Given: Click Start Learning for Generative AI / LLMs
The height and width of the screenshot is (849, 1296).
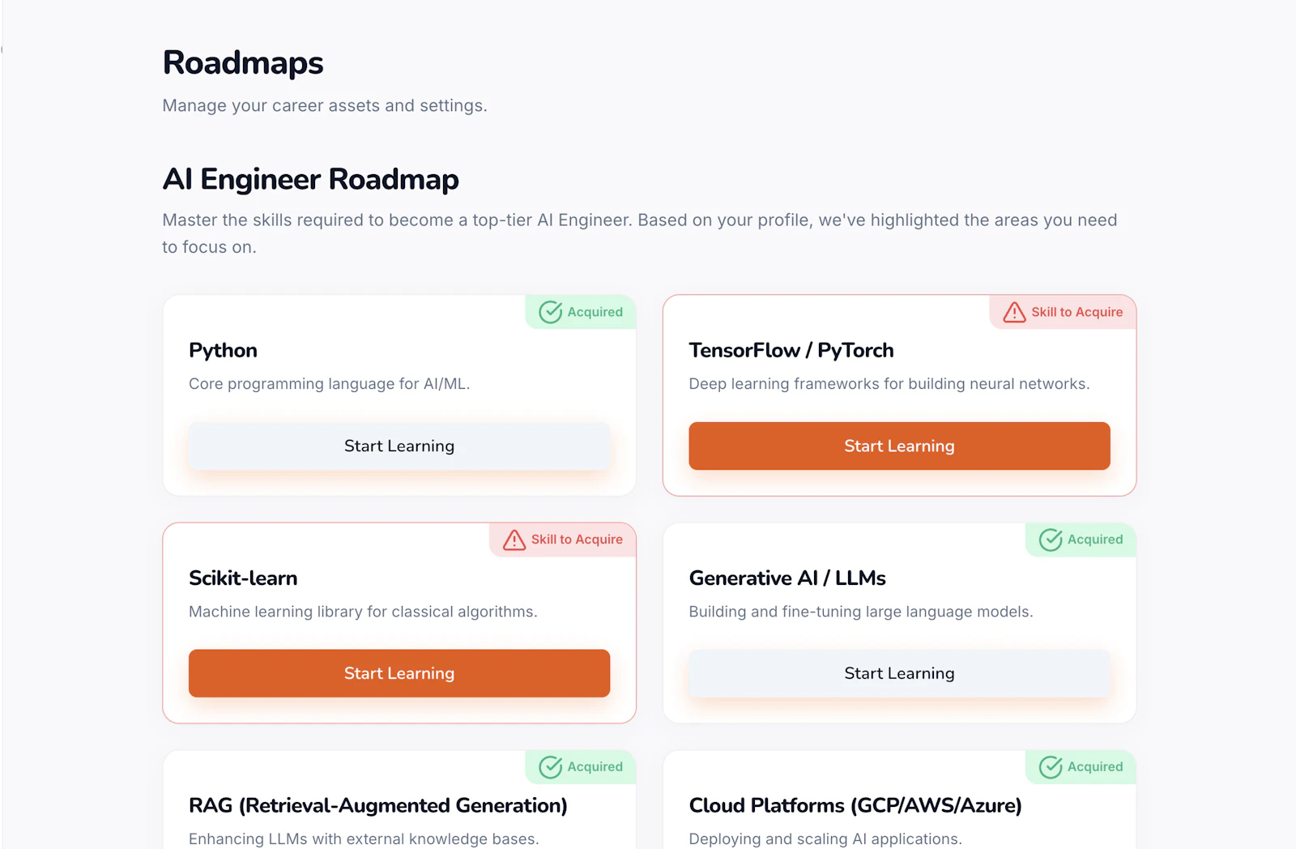Looking at the screenshot, I should (x=899, y=673).
